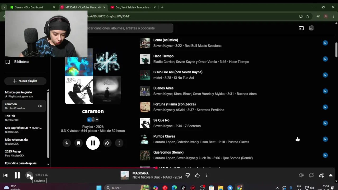Open MASCARA album art thumbnail in player bar
The image size is (338, 190).
125,175
